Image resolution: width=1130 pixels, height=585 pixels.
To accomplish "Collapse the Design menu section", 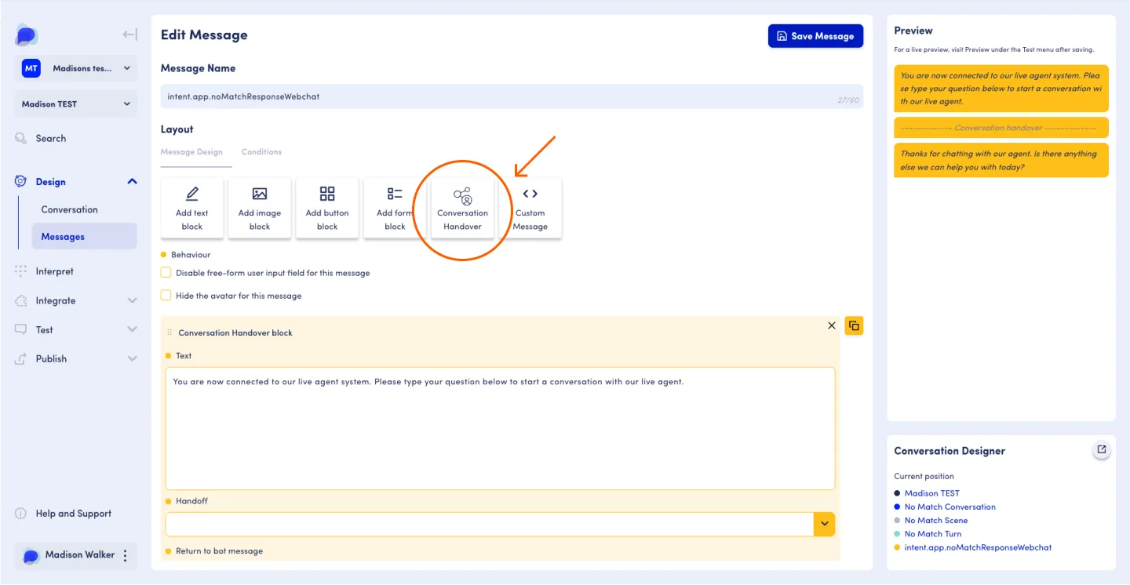I will (132, 181).
